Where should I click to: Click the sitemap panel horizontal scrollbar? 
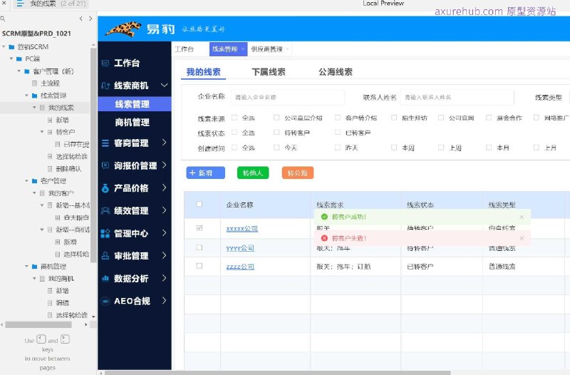pos(38,325)
